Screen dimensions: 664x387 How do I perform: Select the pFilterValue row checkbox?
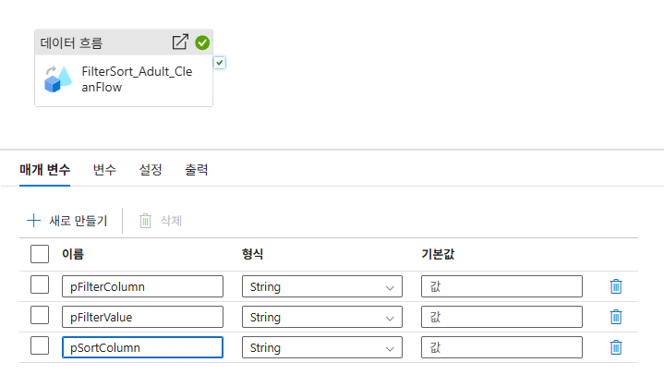tap(40, 316)
